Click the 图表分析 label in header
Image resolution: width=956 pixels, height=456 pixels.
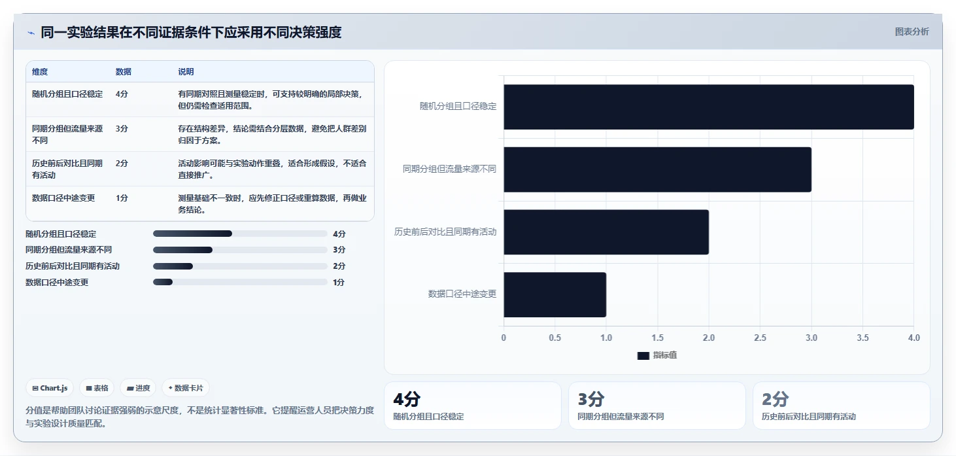912,31
